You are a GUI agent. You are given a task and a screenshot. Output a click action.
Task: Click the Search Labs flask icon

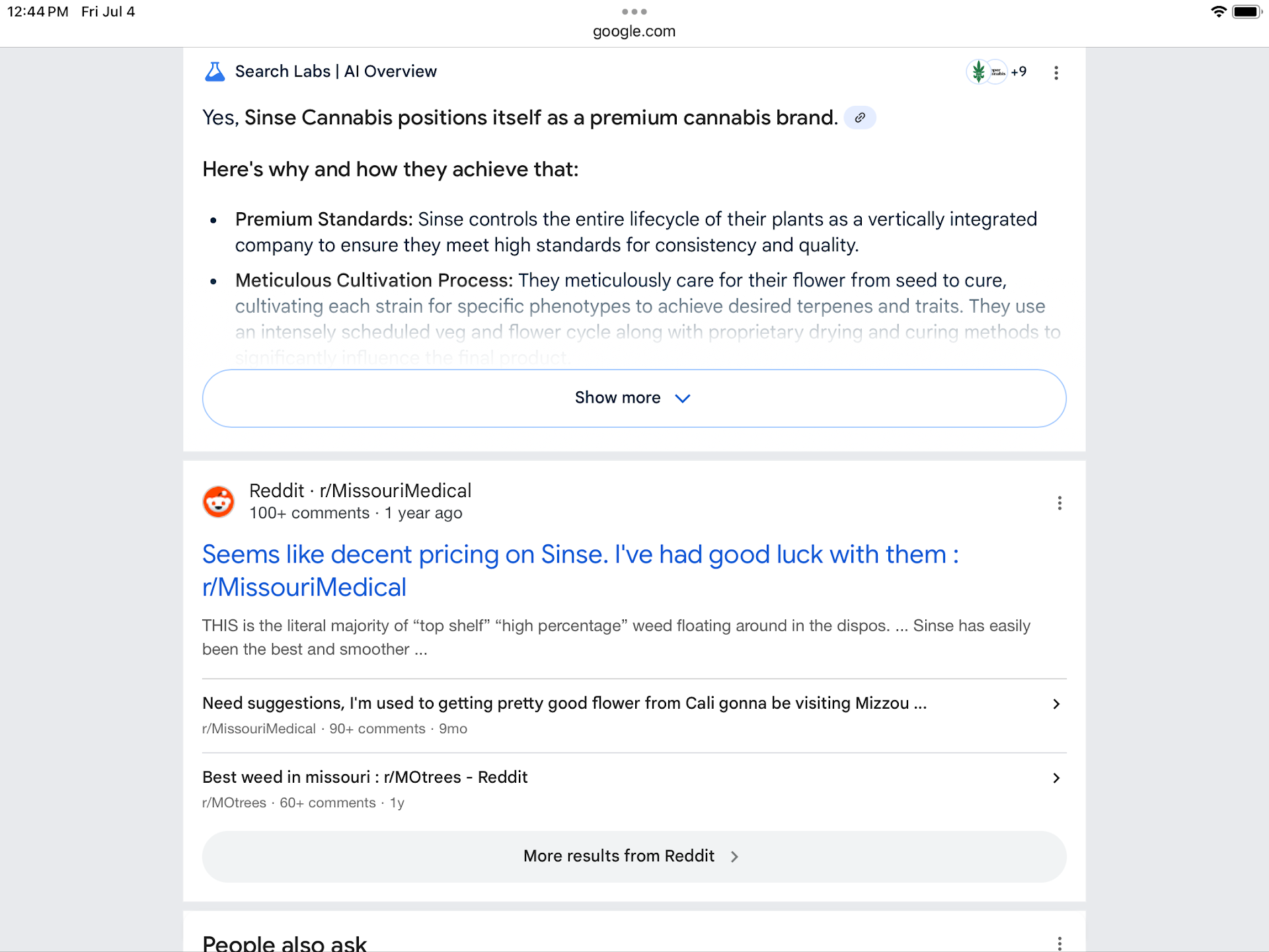coord(215,71)
